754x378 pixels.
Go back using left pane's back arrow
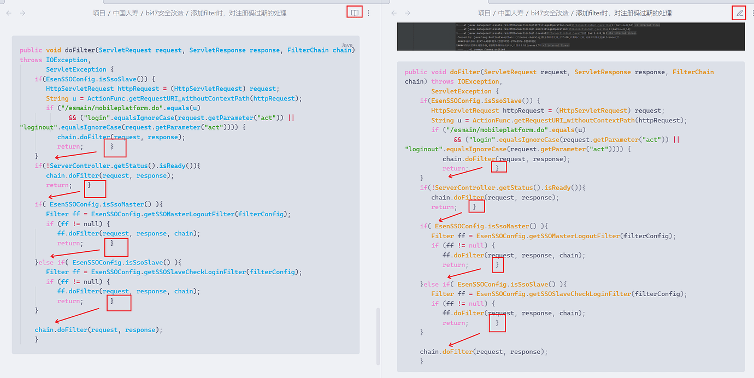(9, 13)
